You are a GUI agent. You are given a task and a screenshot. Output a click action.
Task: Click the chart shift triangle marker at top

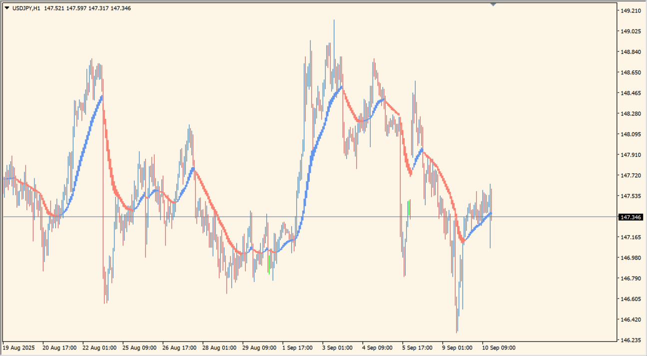pos(493,4)
